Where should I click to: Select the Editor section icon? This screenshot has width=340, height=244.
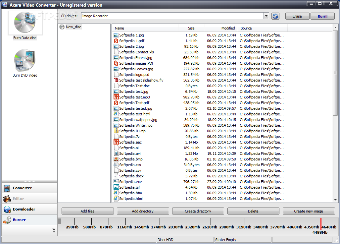tap(7, 199)
